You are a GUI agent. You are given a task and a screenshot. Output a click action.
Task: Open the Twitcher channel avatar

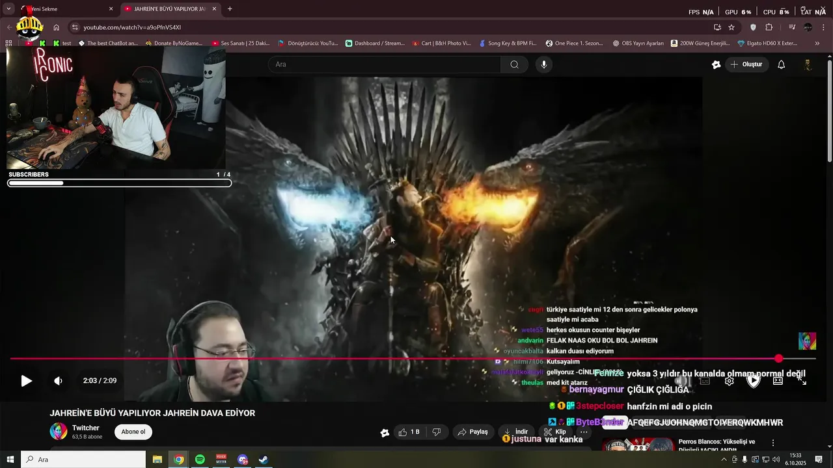[59, 432]
